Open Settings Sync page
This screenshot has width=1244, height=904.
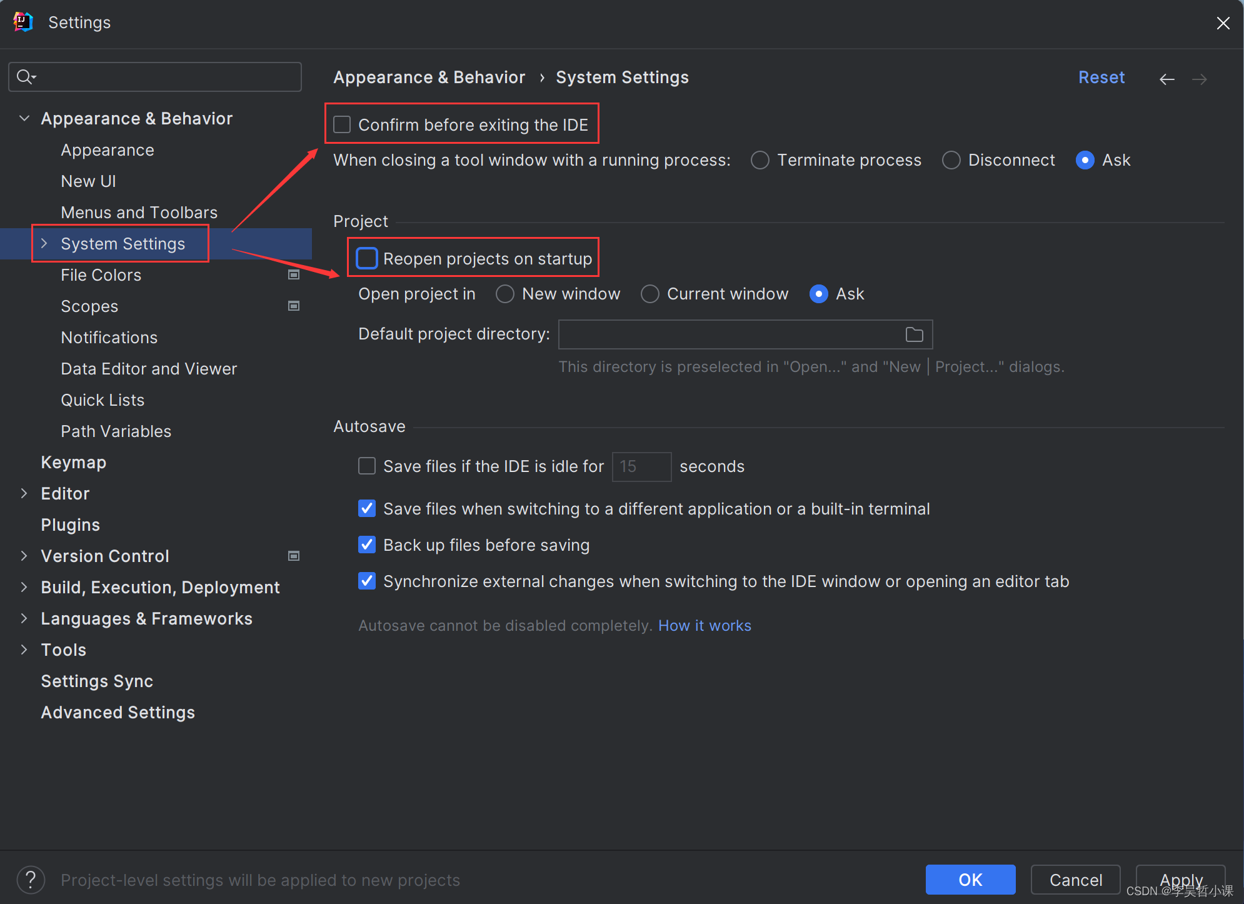tap(97, 681)
